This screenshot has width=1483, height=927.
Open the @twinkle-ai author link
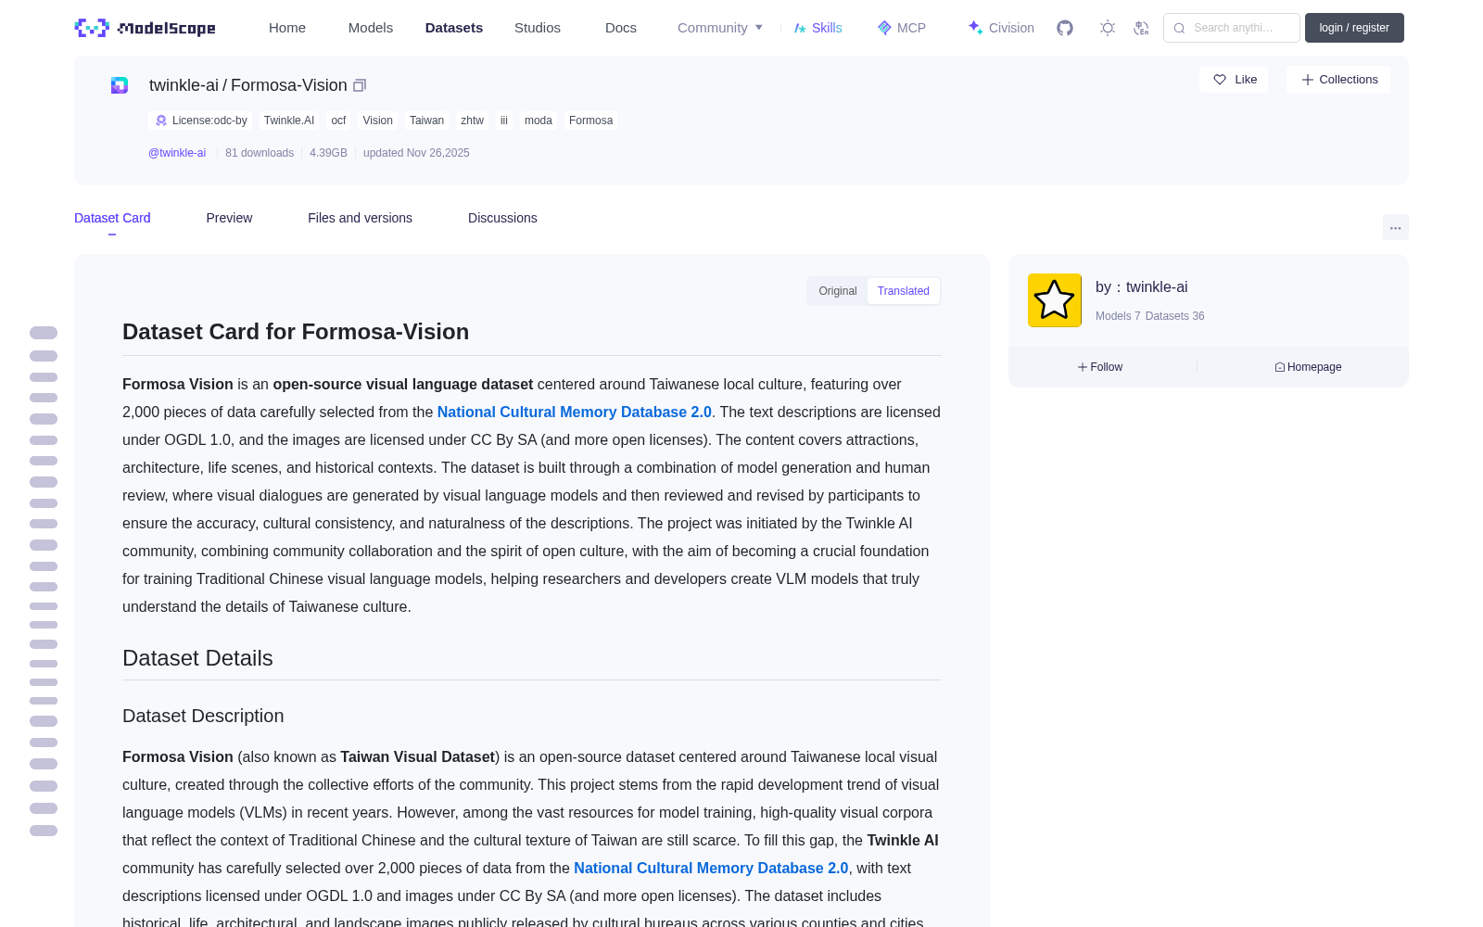coord(177,153)
